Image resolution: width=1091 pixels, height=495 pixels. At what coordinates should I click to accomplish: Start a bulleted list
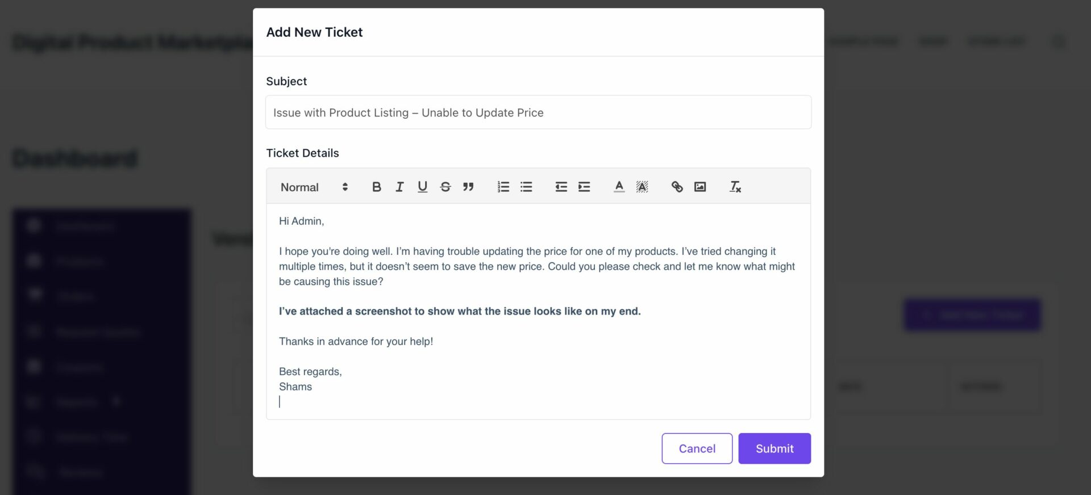click(x=526, y=187)
